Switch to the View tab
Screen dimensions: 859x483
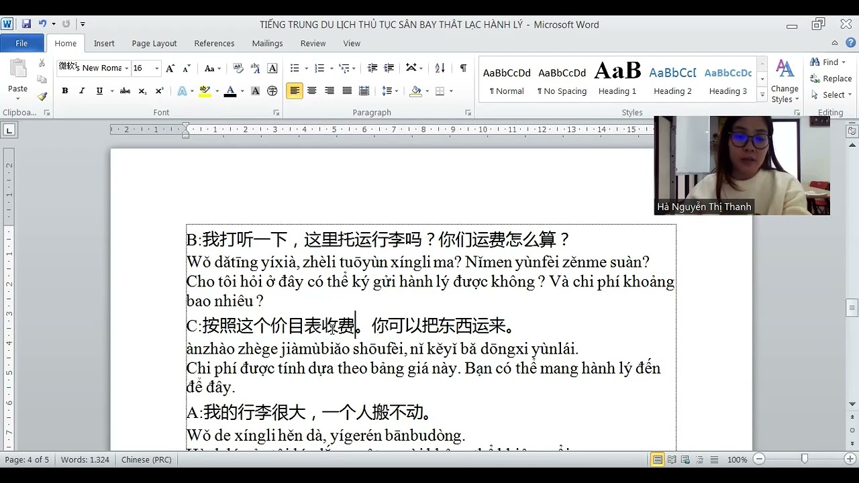[352, 43]
